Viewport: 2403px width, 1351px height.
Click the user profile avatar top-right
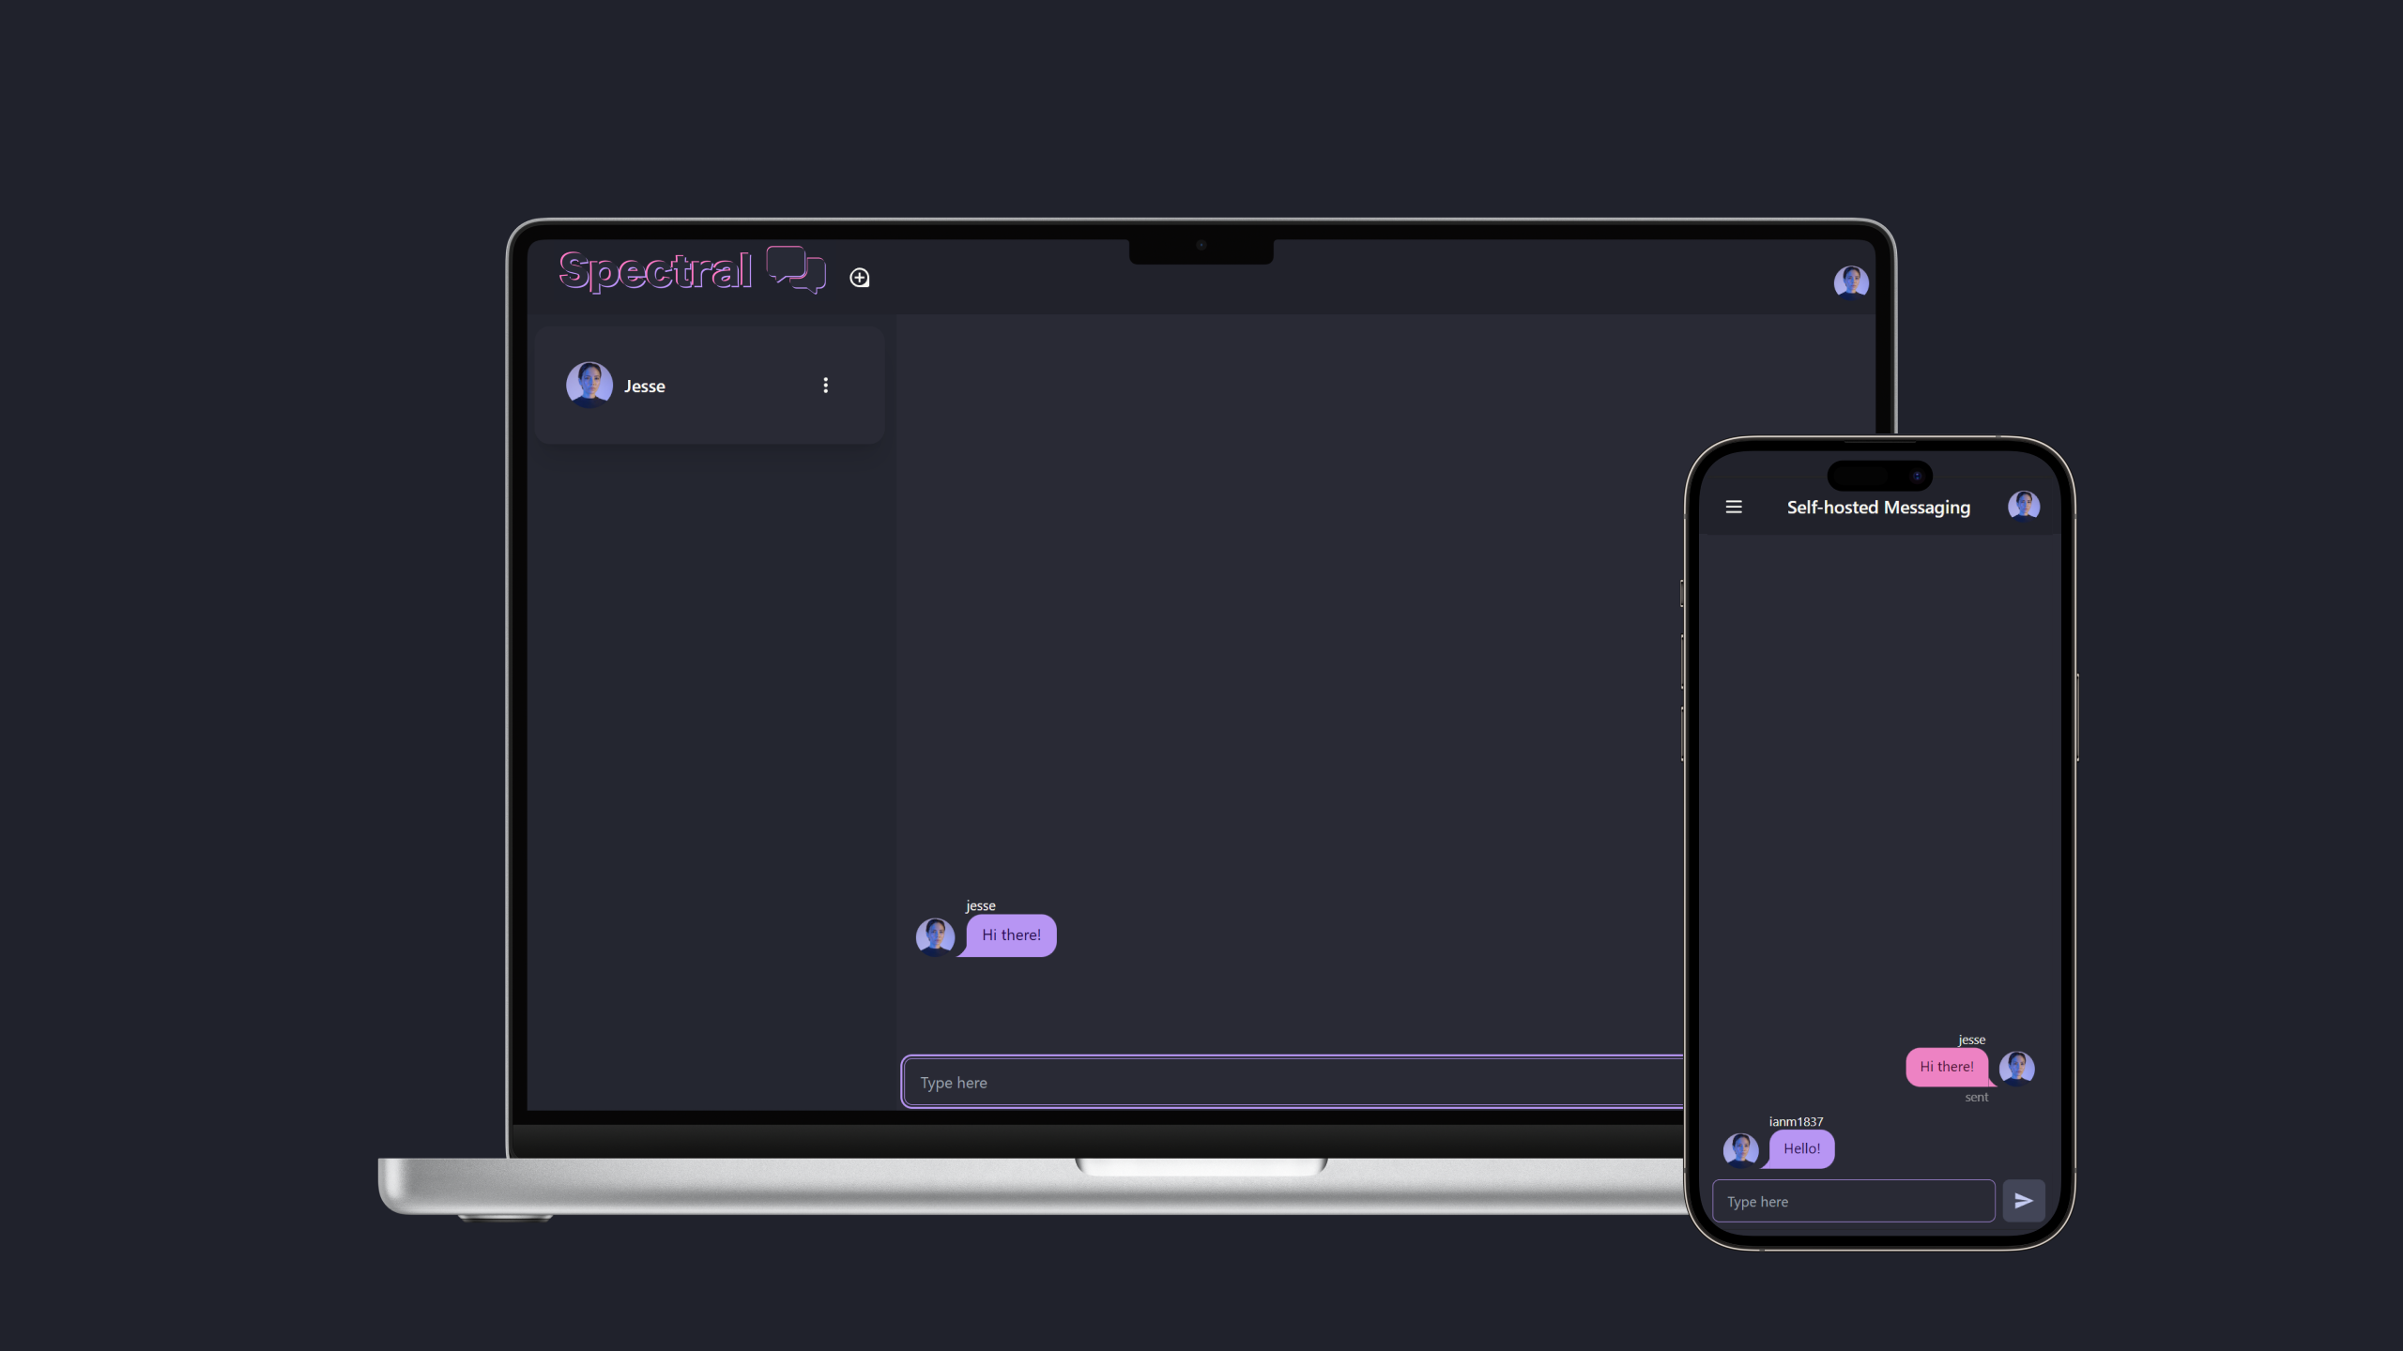(1850, 281)
